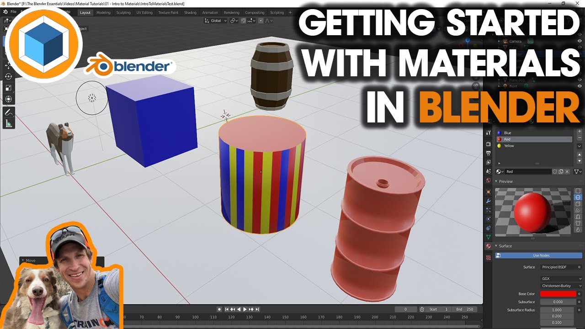585x329 pixels.
Task: Open the Modifiers wrench tab
Action: 488,201
